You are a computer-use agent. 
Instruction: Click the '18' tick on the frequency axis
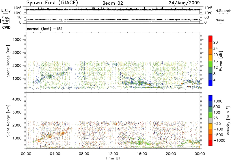coord(19,17)
